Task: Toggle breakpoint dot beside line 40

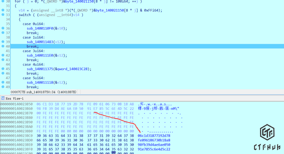Action: pyautogui.click(x=3, y=46)
